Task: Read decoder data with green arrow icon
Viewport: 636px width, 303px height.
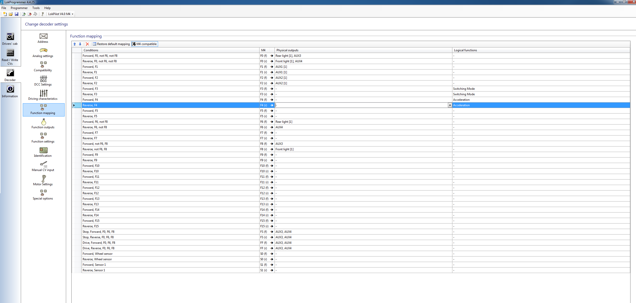Action: [x=24, y=14]
